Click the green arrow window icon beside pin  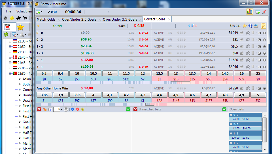coord(258,12)
